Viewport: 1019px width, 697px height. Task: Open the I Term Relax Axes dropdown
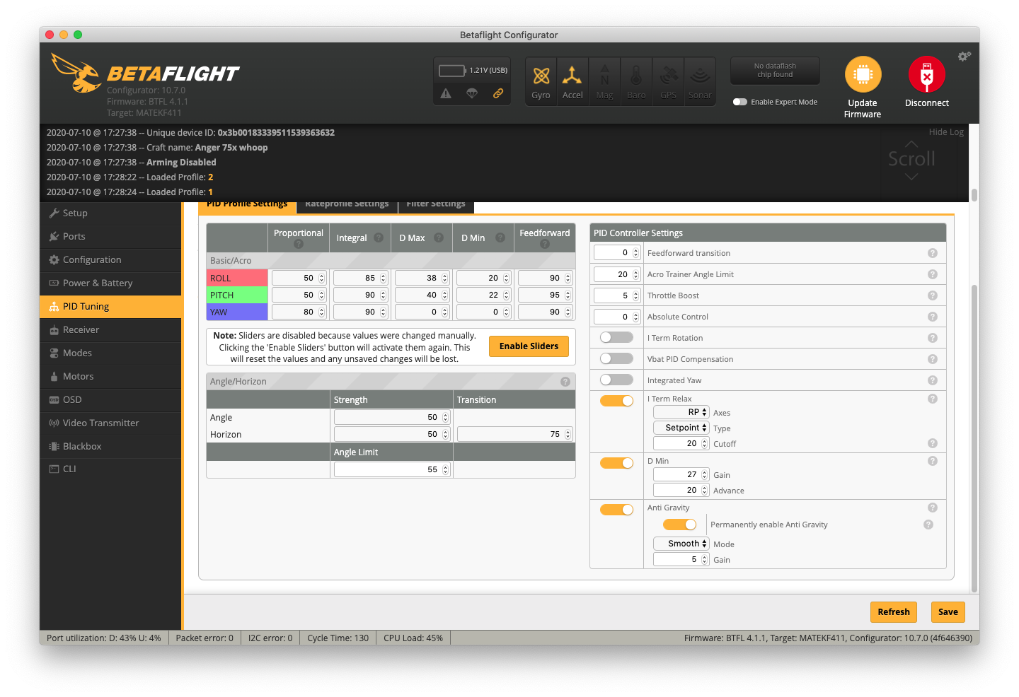tap(681, 412)
